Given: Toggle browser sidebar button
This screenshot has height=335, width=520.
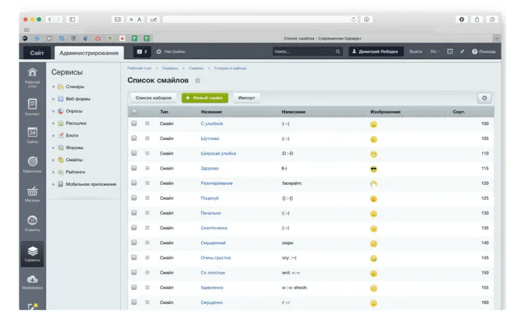Looking at the screenshot, I should (x=72, y=19).
